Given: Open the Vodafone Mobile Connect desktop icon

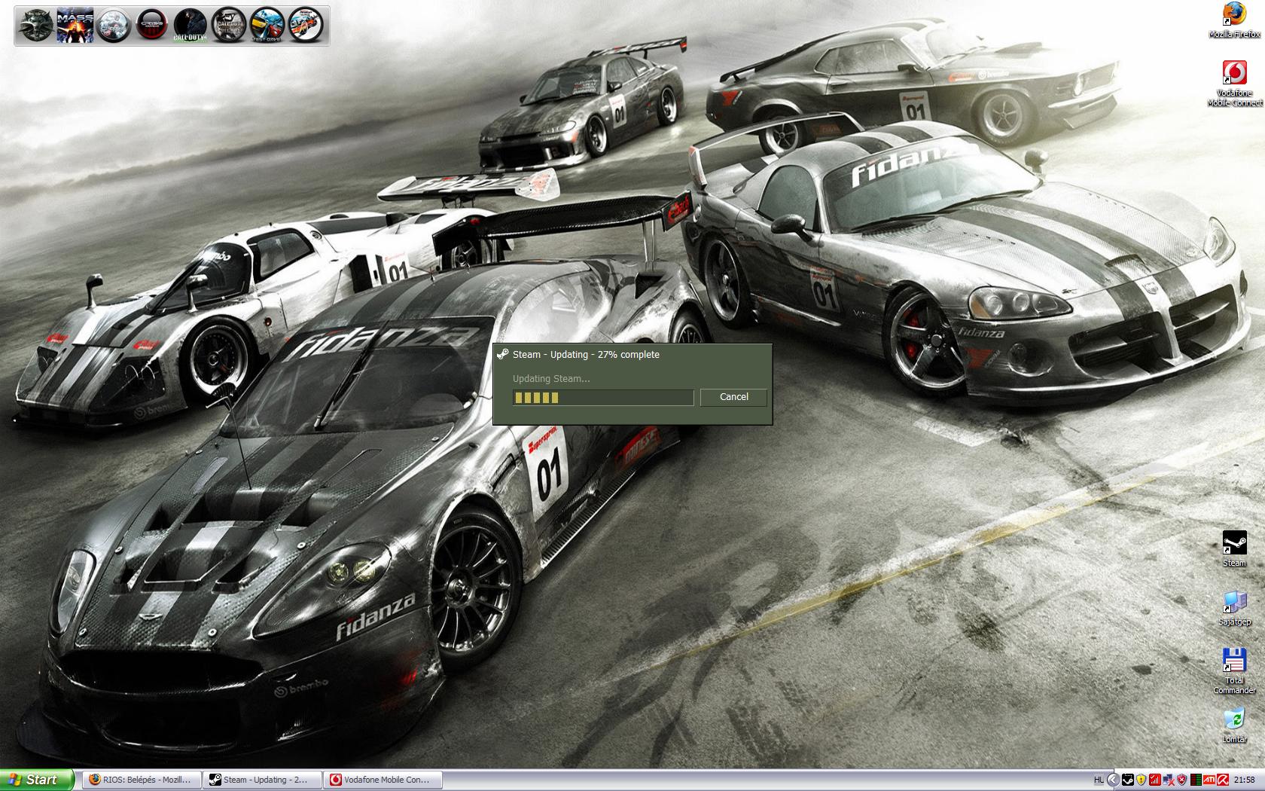Looking at the screenshot, I should pyautogui.click(x=1234, y=84).
